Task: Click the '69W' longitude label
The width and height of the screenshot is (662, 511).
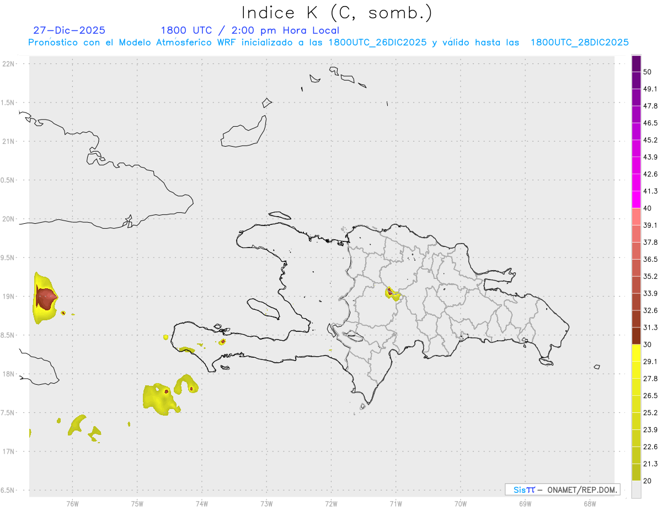Action: pos(525,504)
